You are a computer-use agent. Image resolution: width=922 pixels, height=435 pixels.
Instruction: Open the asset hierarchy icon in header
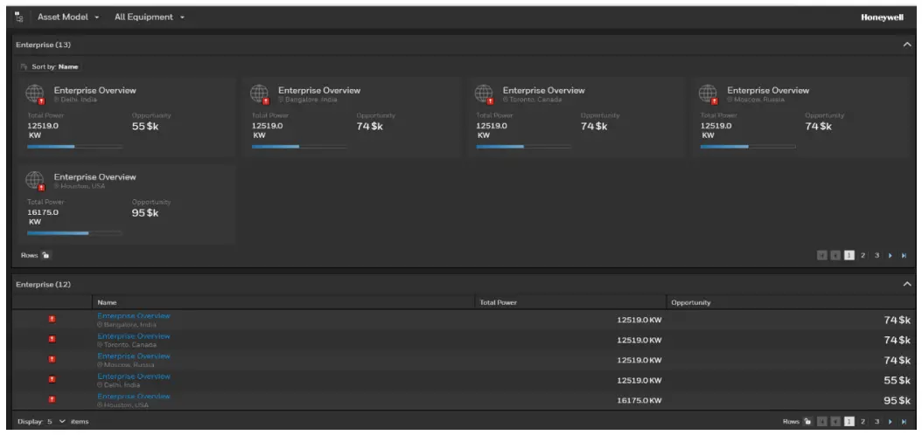[x=19, y=17]
